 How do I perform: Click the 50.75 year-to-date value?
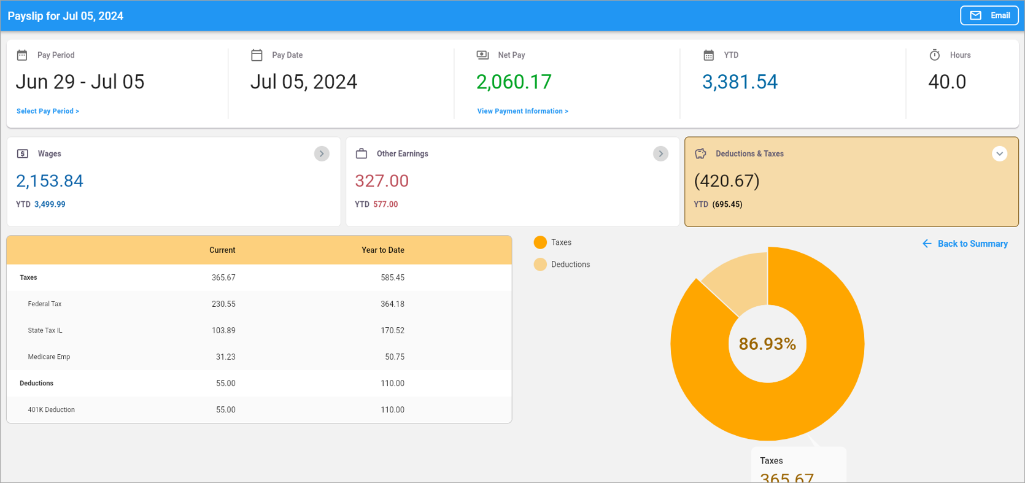click(x=395, y=357)
